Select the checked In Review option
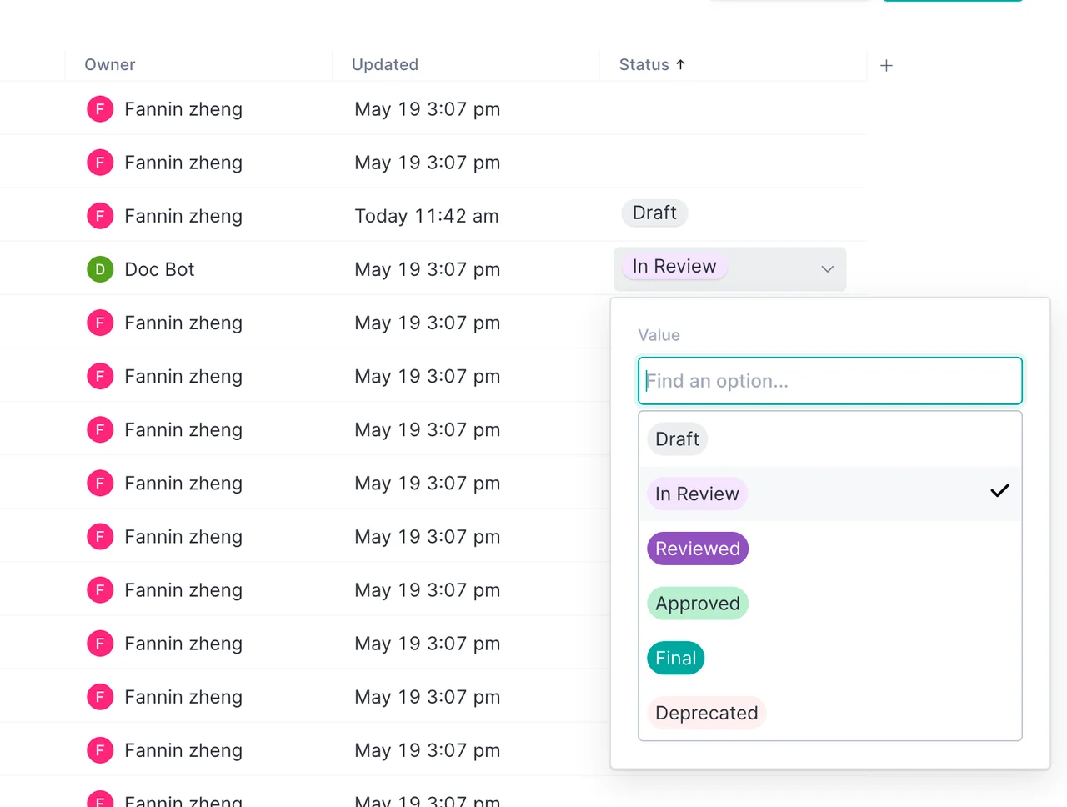Viewport: 1067px width, 807px height. click(x=830, y=494)
